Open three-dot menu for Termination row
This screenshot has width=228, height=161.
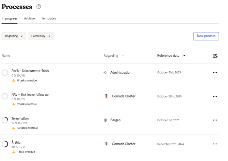point(215,120)
